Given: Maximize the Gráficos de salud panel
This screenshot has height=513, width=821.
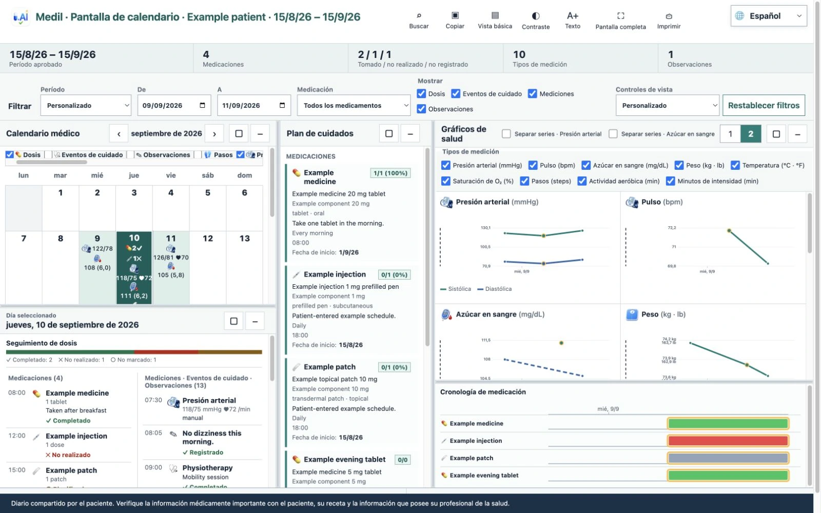Looking at the screenshot, I should pos(776,134).
